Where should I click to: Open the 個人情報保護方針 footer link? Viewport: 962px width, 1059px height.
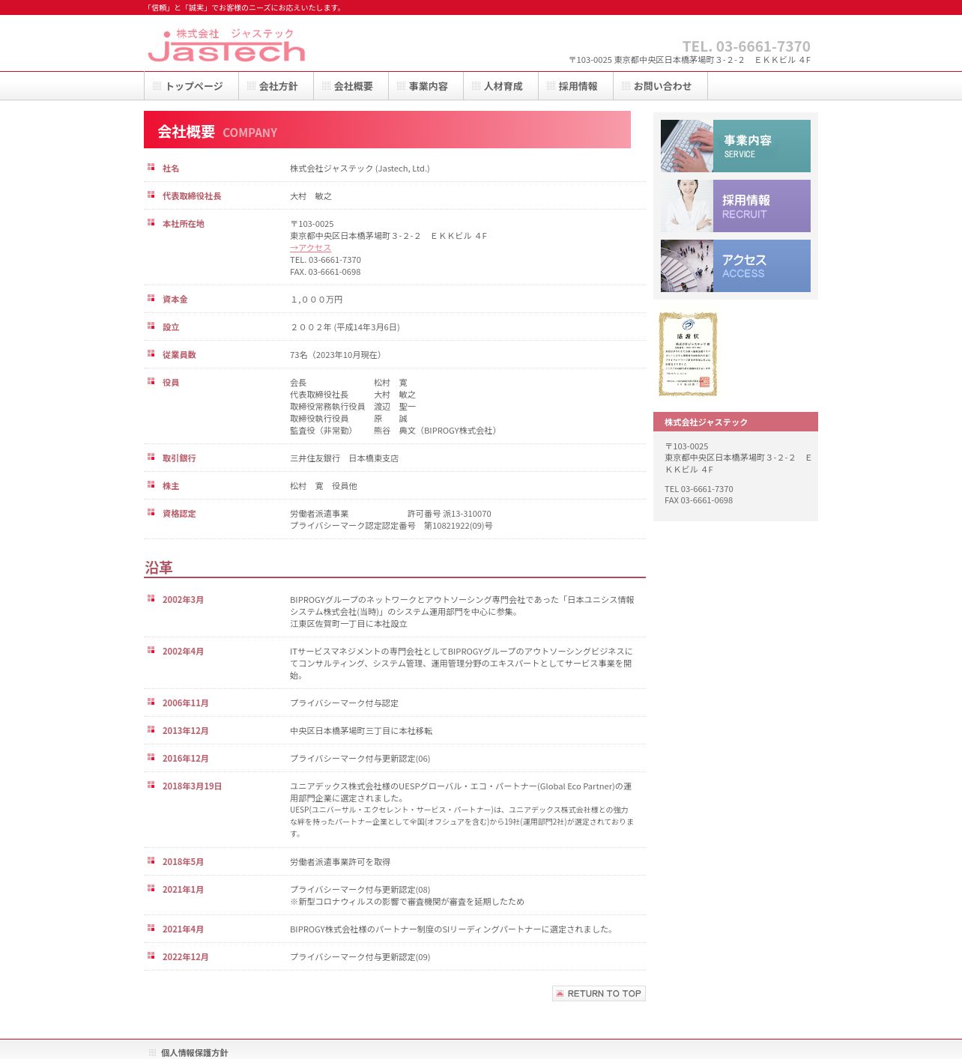coord(194,1053)
